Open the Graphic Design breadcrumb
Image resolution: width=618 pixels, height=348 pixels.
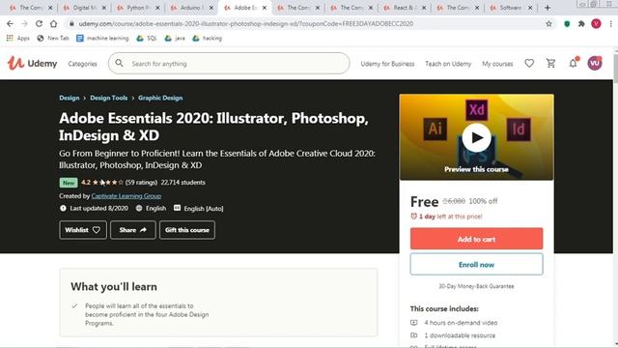tap(160, 98)
